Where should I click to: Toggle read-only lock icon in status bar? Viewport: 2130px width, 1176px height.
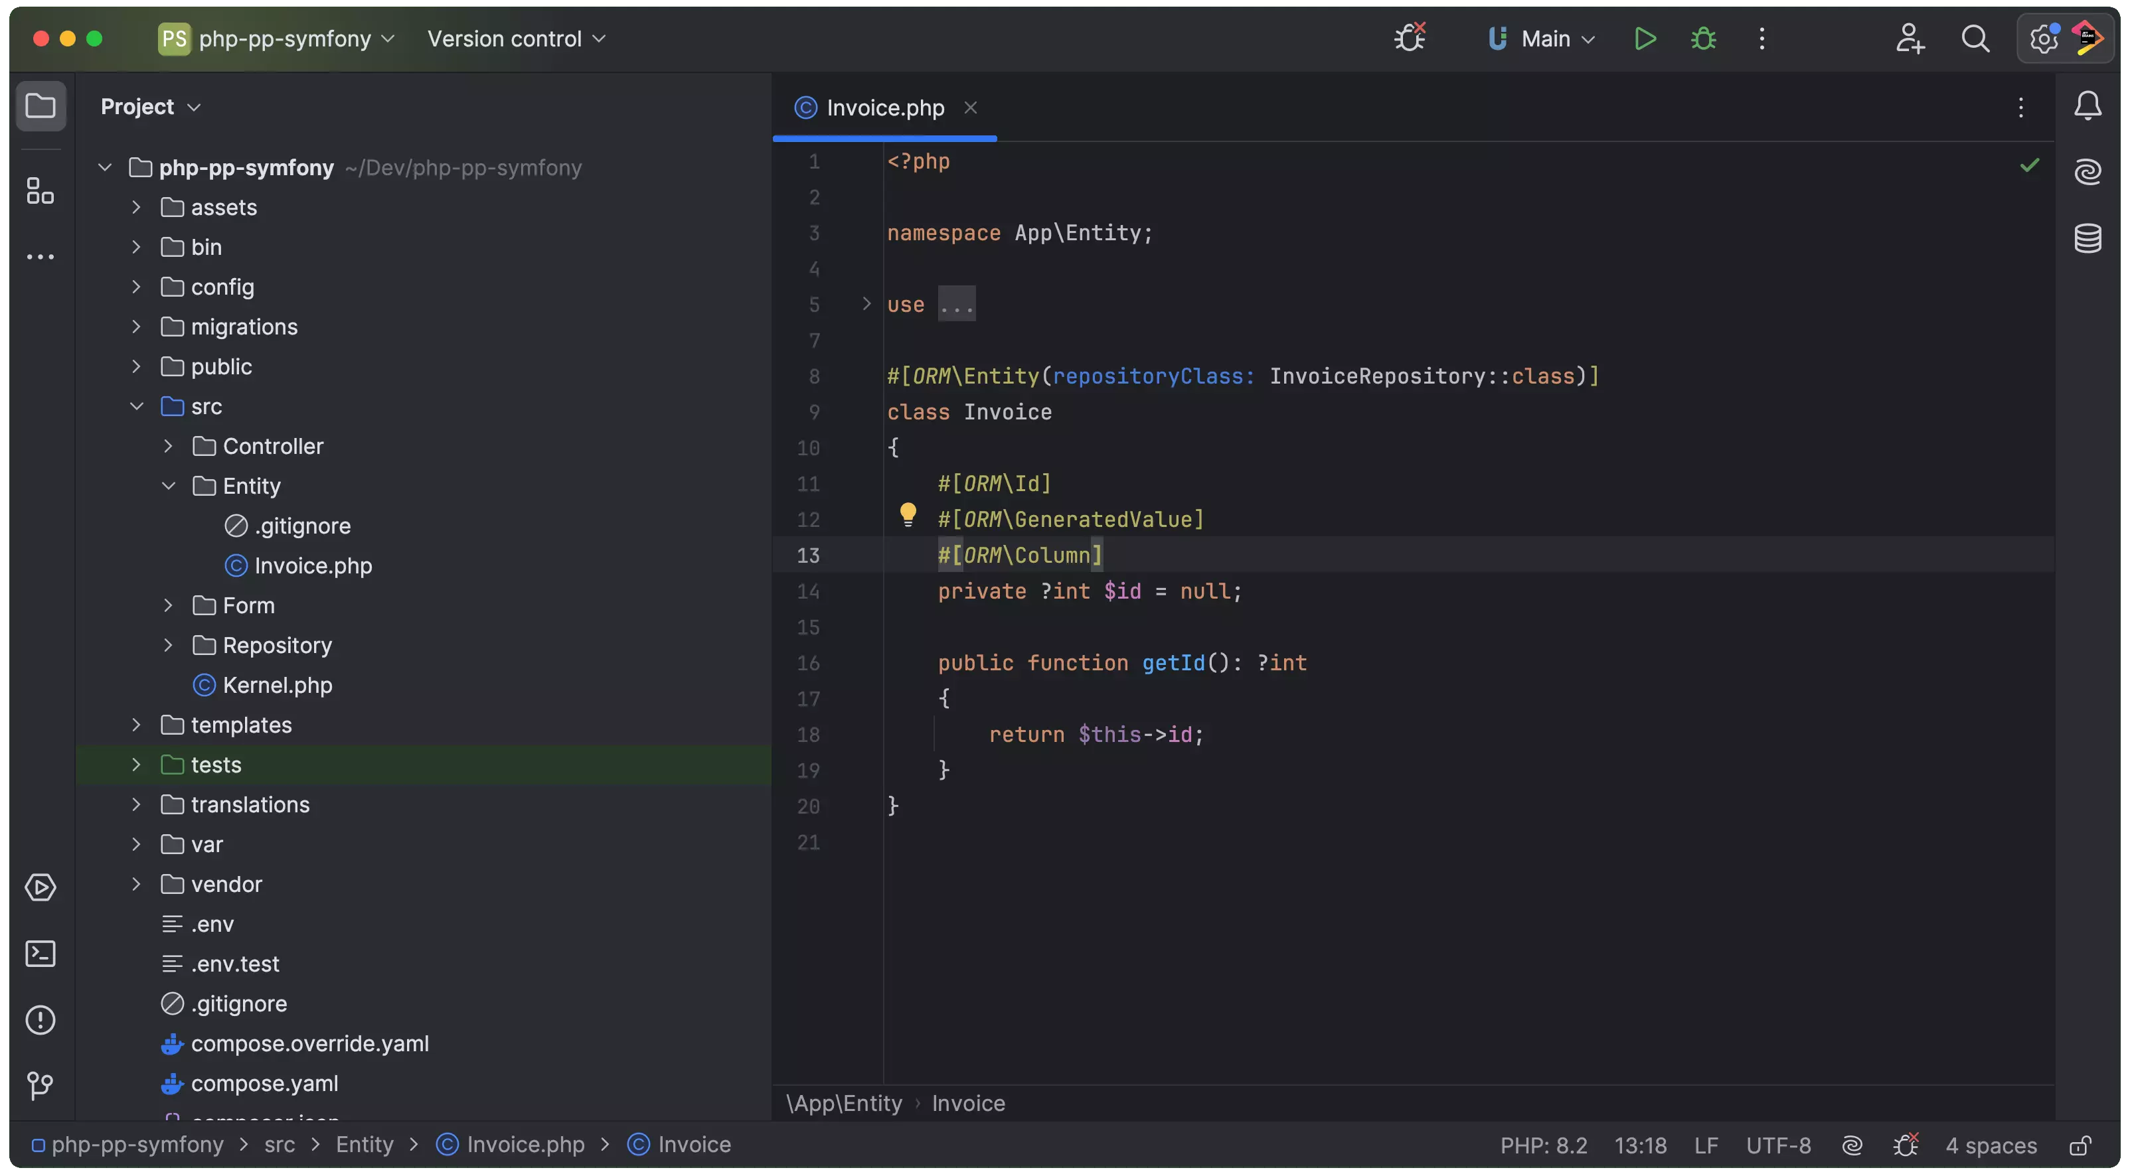pos(2080,1145)
